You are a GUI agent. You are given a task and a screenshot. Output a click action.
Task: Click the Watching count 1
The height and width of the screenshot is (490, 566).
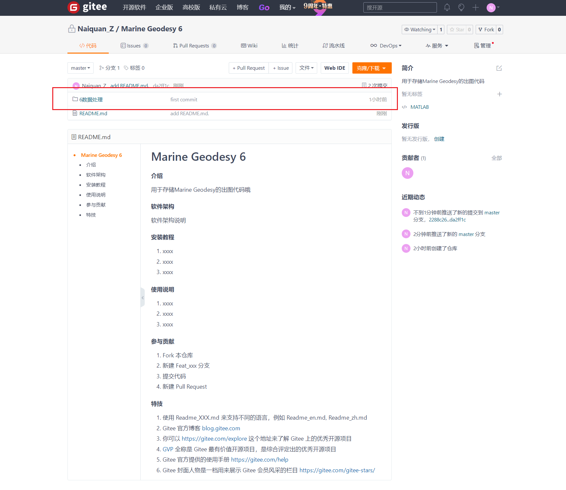(x=441, y=29)
